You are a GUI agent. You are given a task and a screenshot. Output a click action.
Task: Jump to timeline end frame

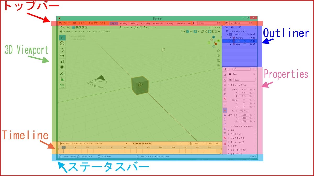pyautogui.click(x=150, y=143)
